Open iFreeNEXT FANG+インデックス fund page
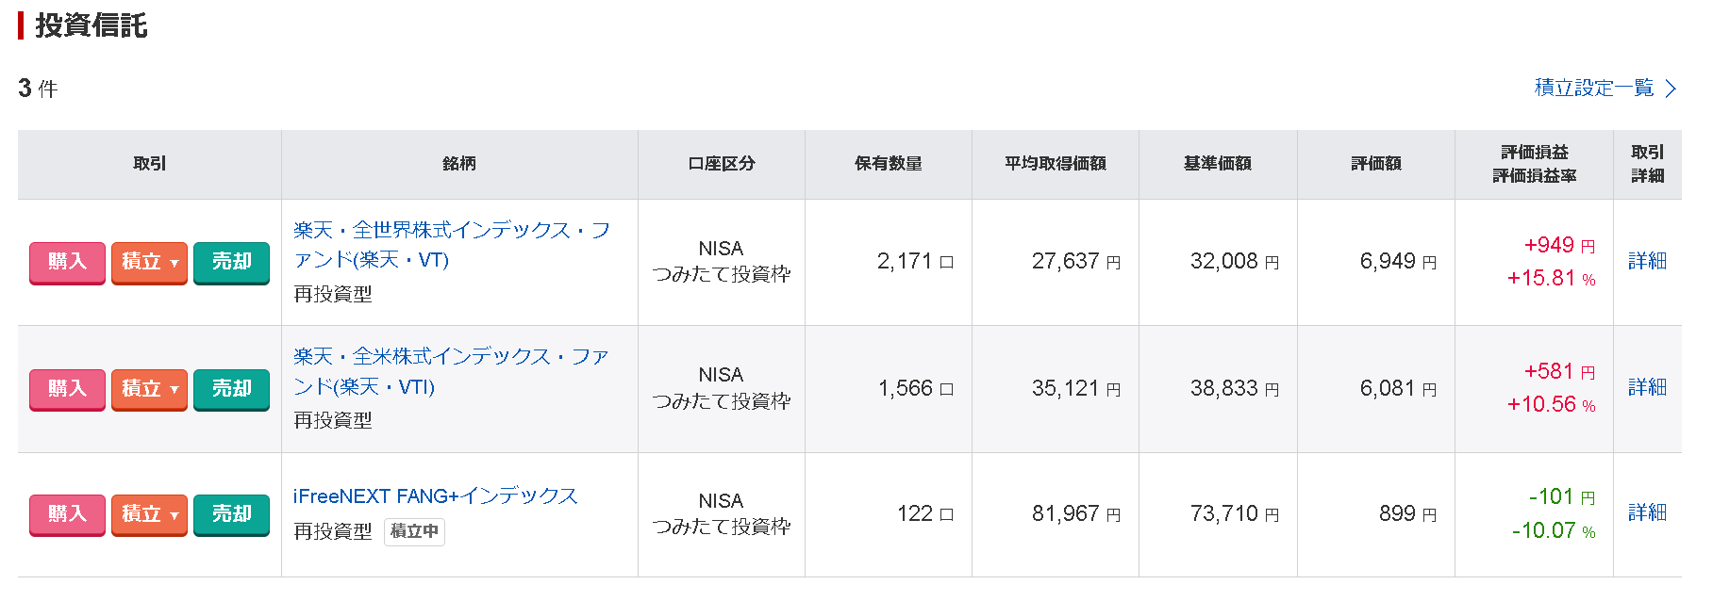The image size is (1713, 601). click(x=434, y=494)
